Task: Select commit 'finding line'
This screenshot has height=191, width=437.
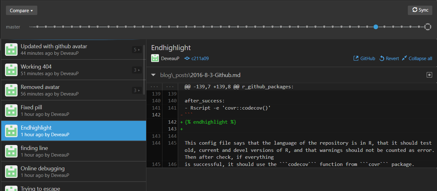Action: (x=74, y=151)
